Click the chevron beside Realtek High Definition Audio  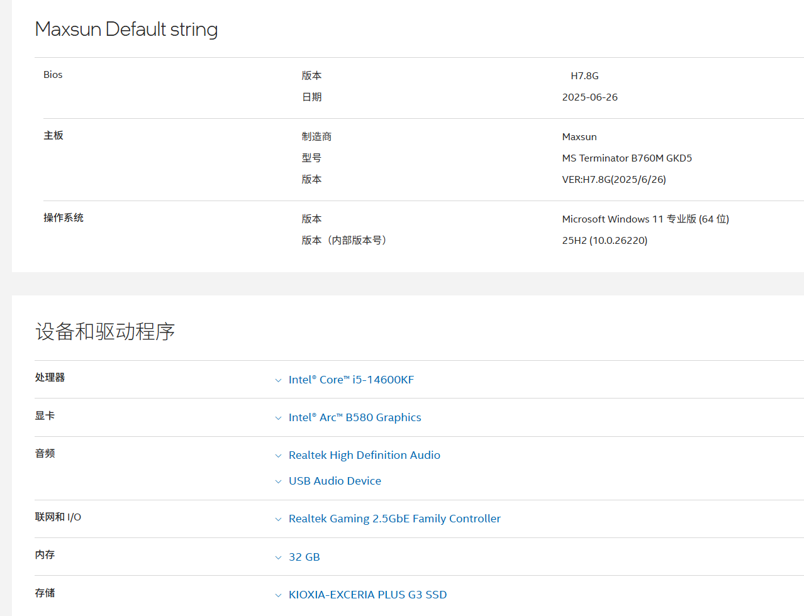pos(278,456)
